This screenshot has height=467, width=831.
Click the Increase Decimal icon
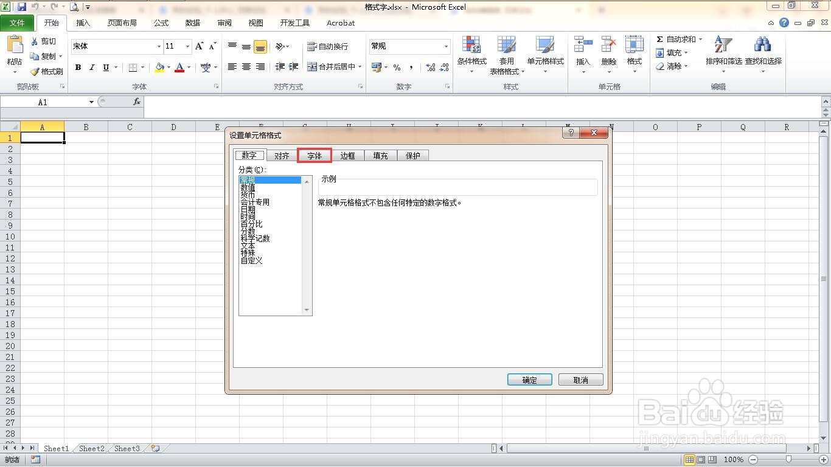click(x=430, y=67)
